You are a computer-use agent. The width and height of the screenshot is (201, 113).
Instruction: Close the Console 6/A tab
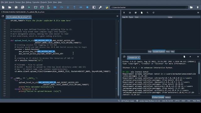(139, 57)
